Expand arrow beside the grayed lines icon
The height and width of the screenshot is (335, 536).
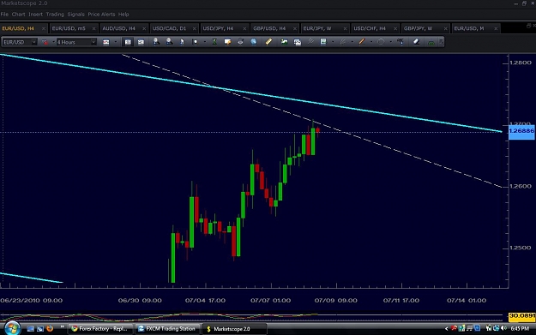352,42
